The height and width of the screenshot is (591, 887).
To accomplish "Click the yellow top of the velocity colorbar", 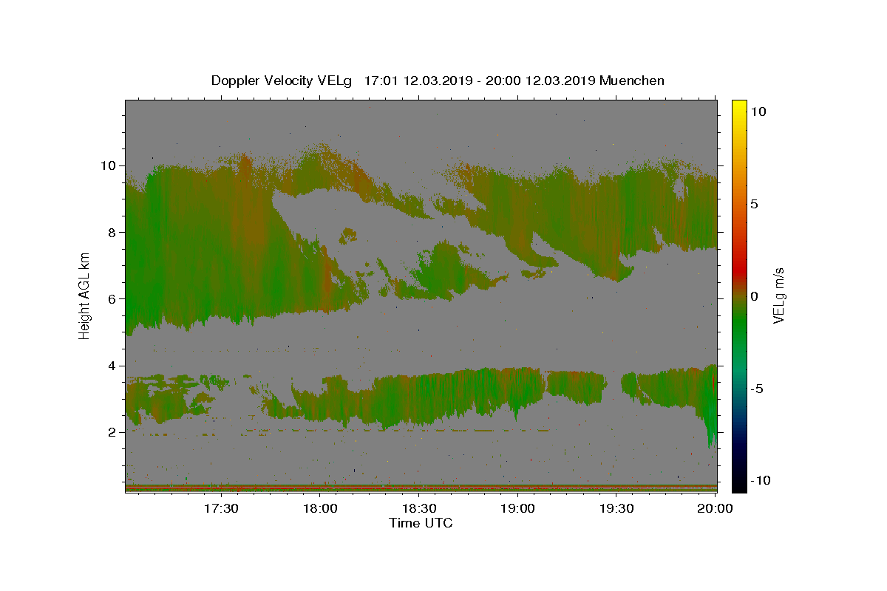I will coord(739,107).
